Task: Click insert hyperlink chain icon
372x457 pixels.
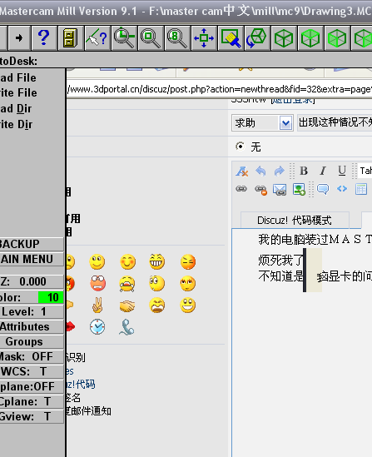Action: point(241,189)
